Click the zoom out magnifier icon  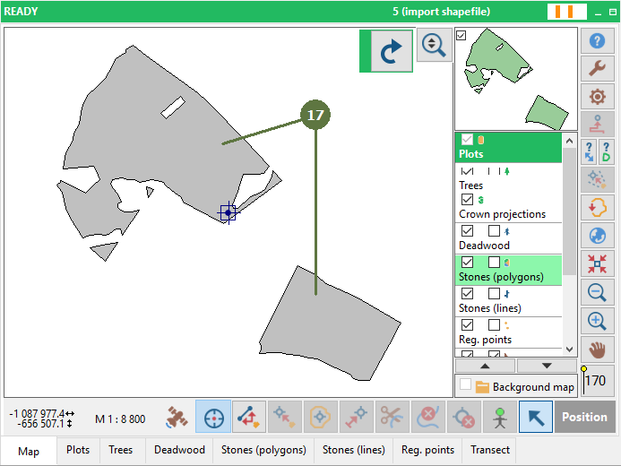[x=597, y=292]
